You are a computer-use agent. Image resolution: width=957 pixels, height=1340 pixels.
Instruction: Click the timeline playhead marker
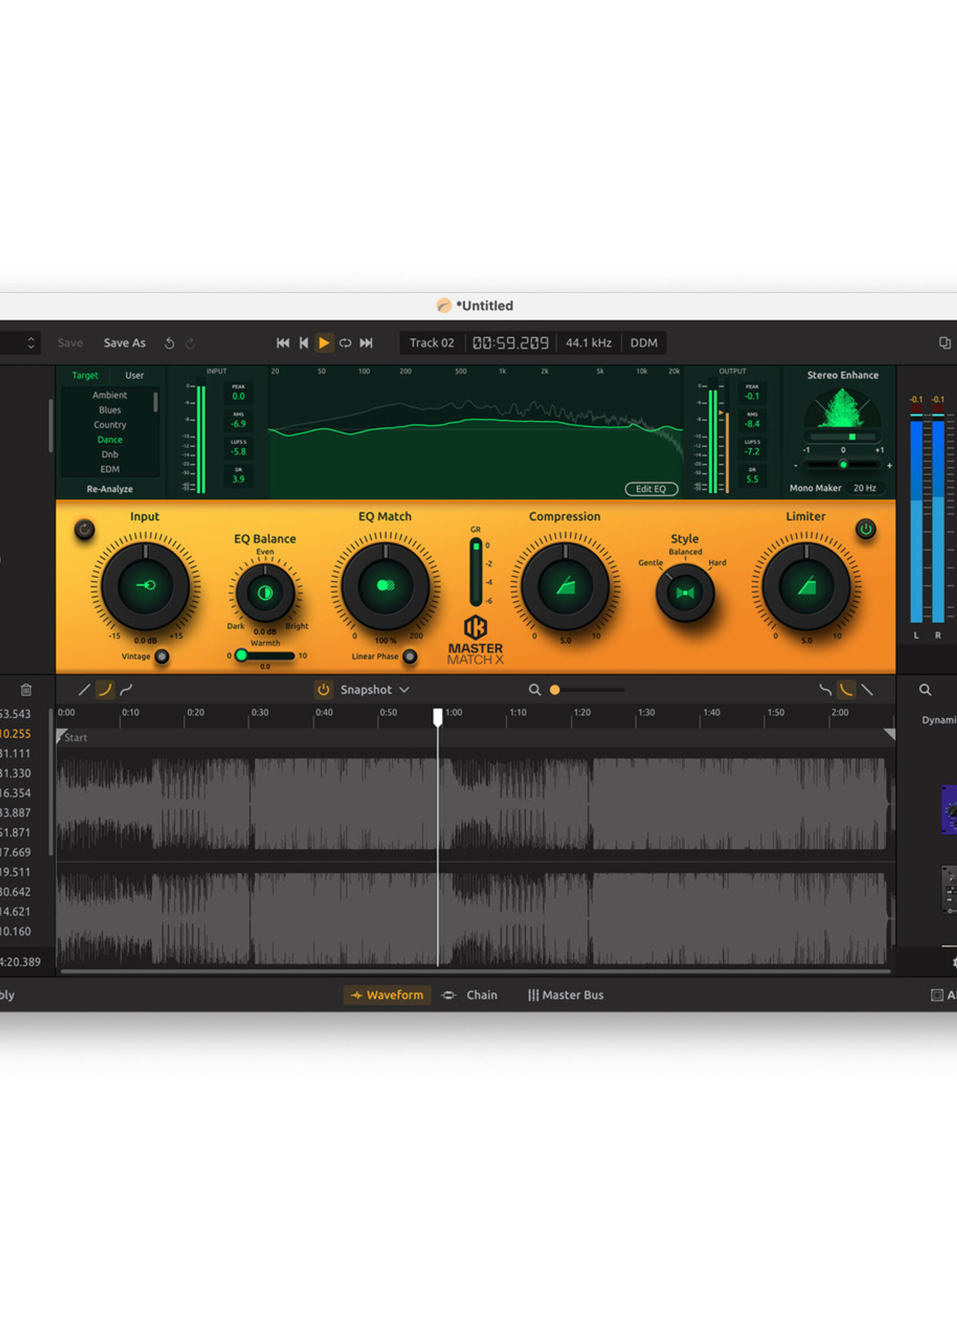click(x=438, y=717)
